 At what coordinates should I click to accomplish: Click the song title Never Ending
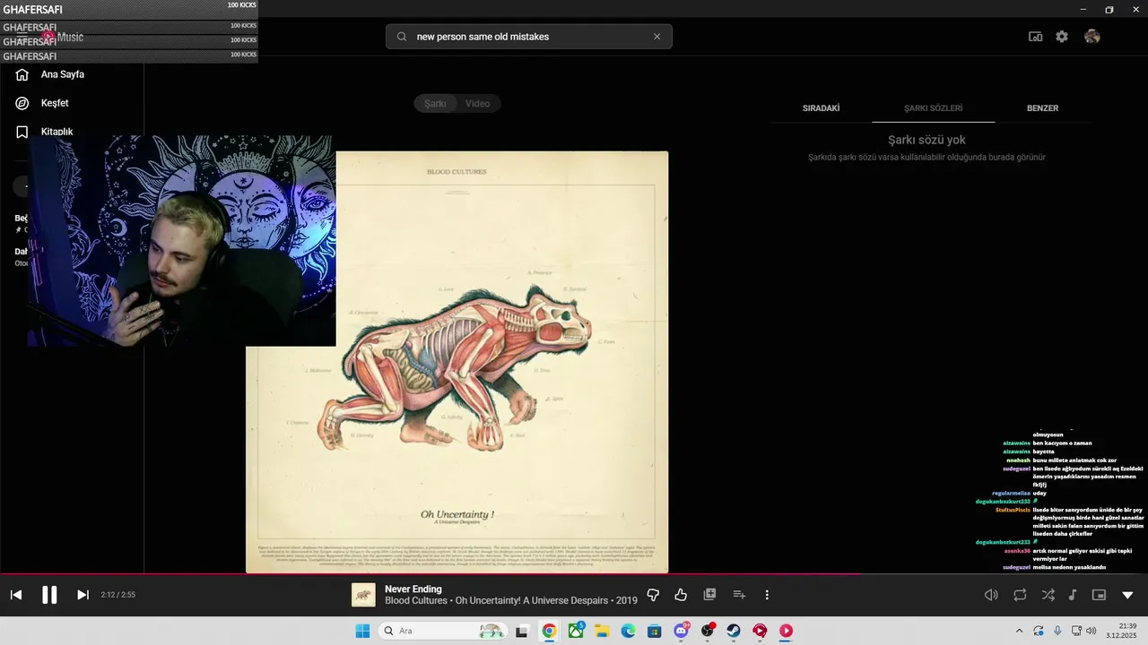pos(413,589)
